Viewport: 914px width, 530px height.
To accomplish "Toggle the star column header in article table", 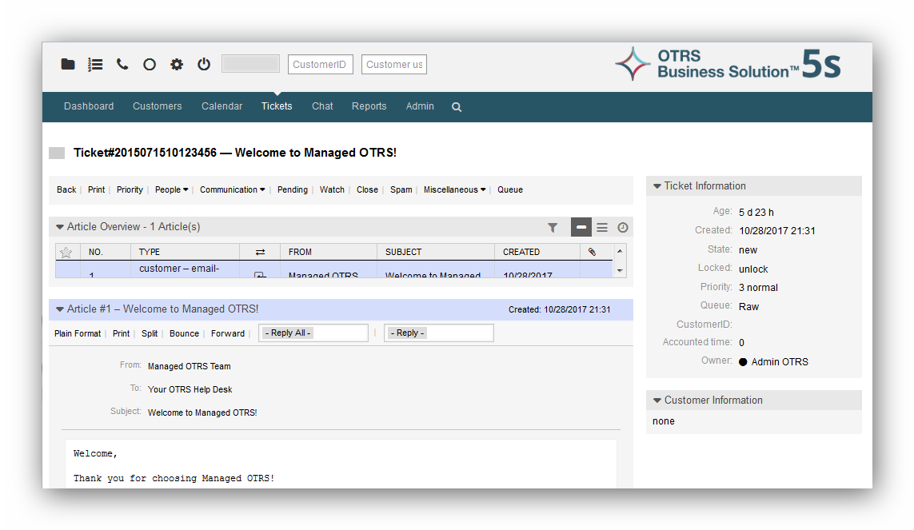I will [x=66, y=252].
